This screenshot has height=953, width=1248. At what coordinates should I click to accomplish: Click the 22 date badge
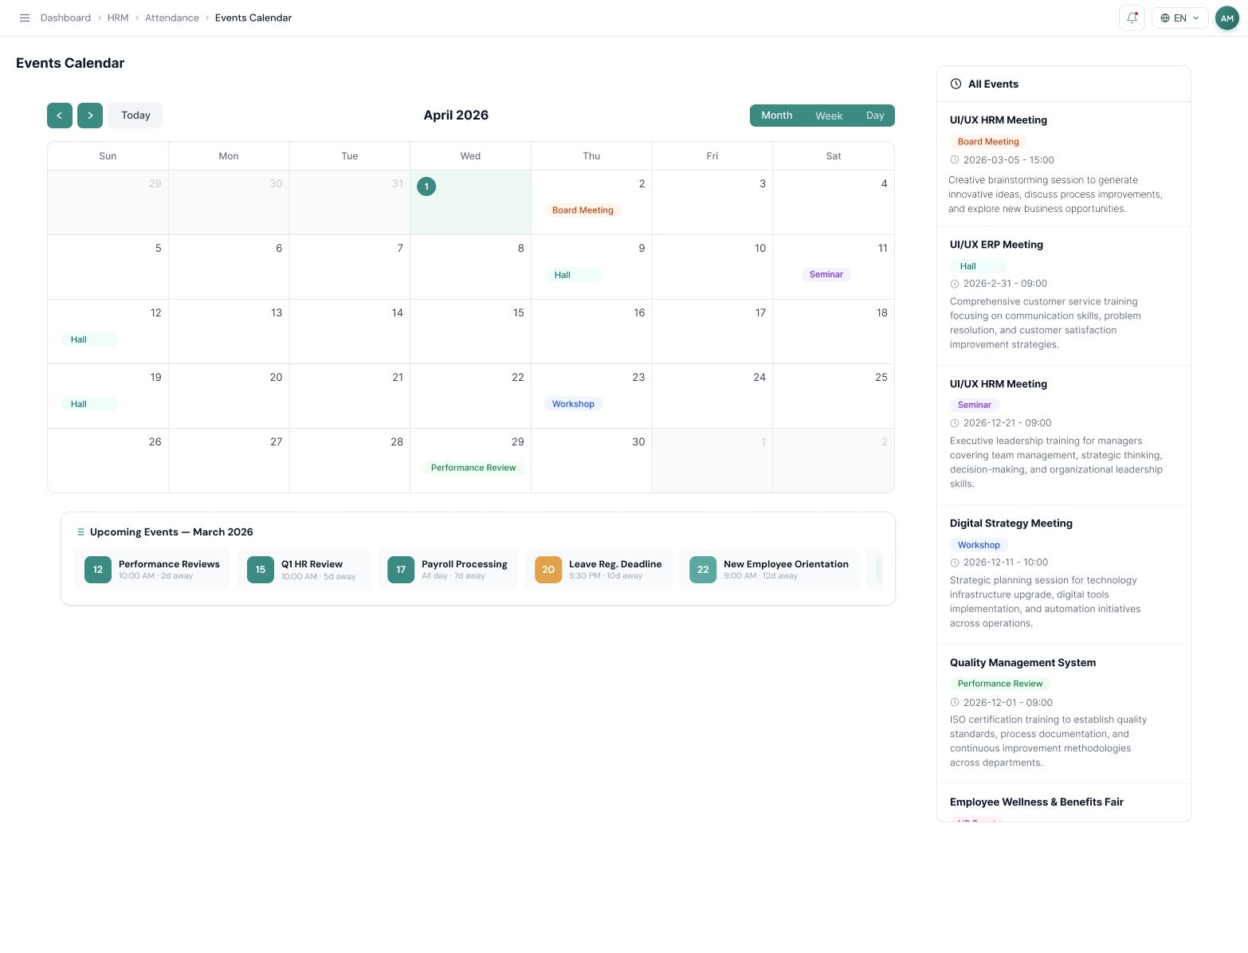[703, 570]
